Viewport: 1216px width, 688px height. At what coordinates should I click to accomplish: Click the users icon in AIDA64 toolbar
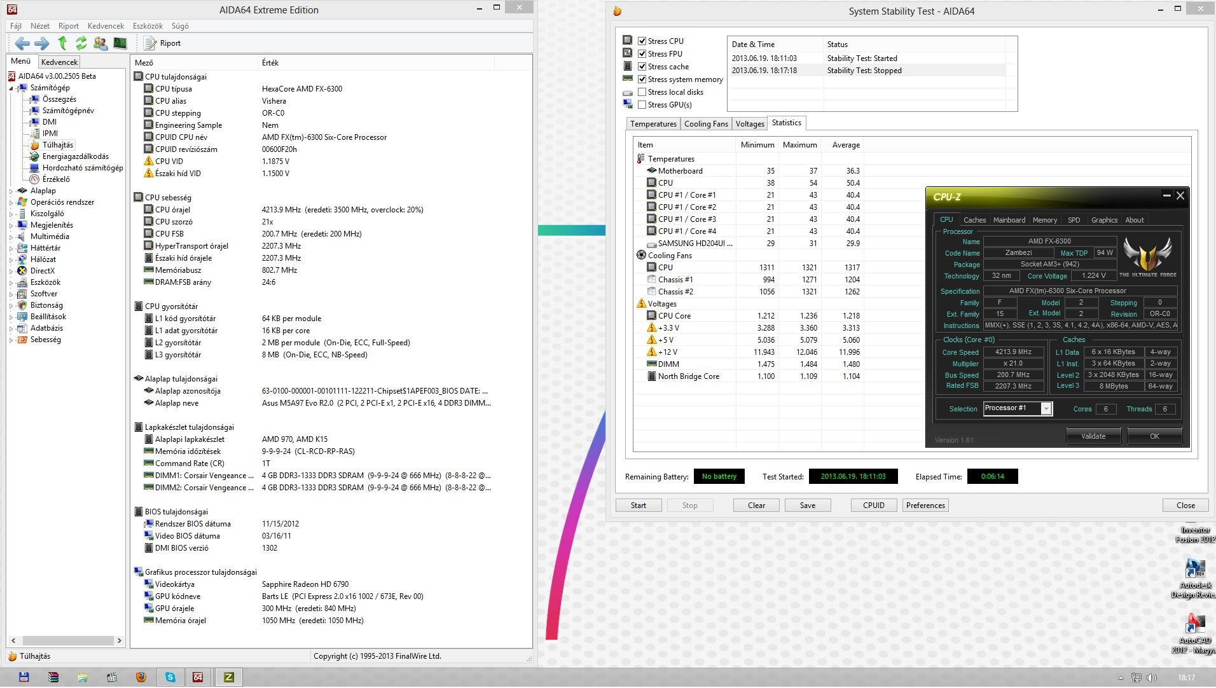(x=100, y=43)
